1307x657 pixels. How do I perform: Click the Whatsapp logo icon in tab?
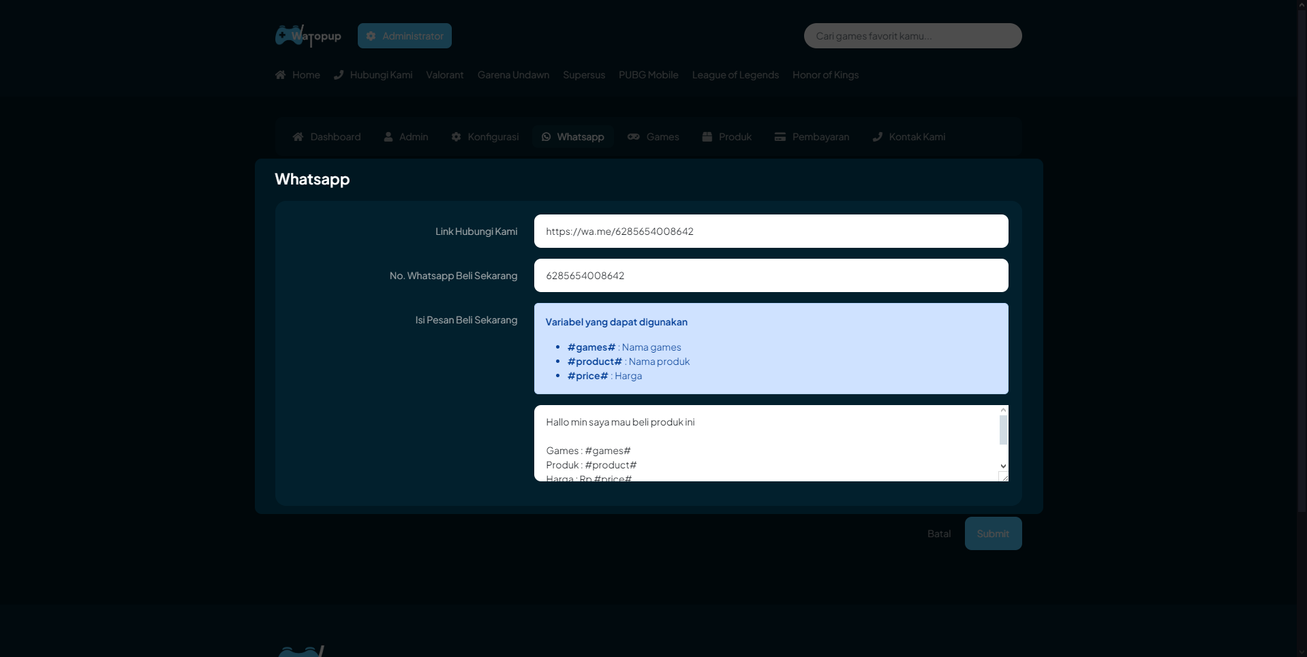click(546, 137)
